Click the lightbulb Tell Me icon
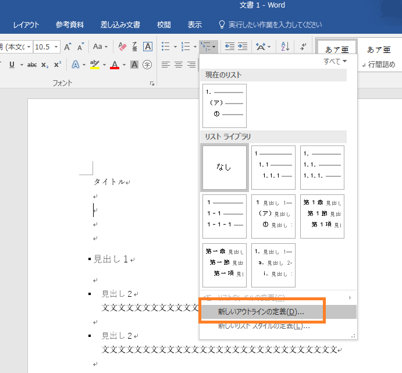Image resolution: width=402 pixels, height=373 pixels. [x=222, y=24]
